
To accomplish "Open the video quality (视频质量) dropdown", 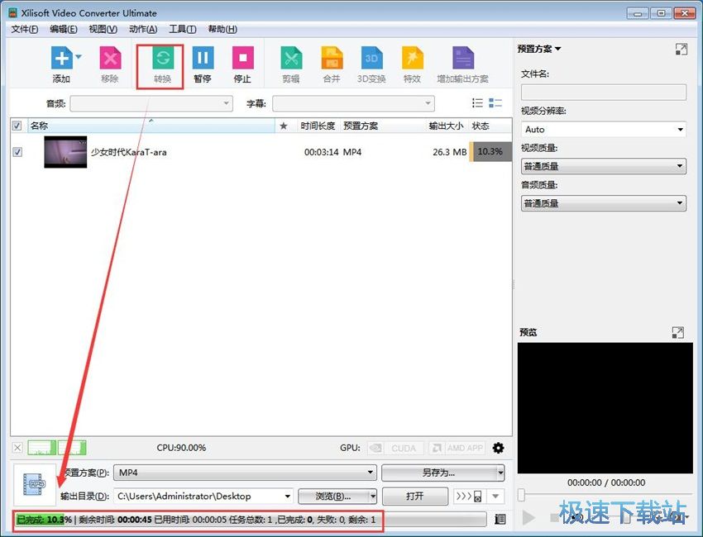I will point(604,166).
